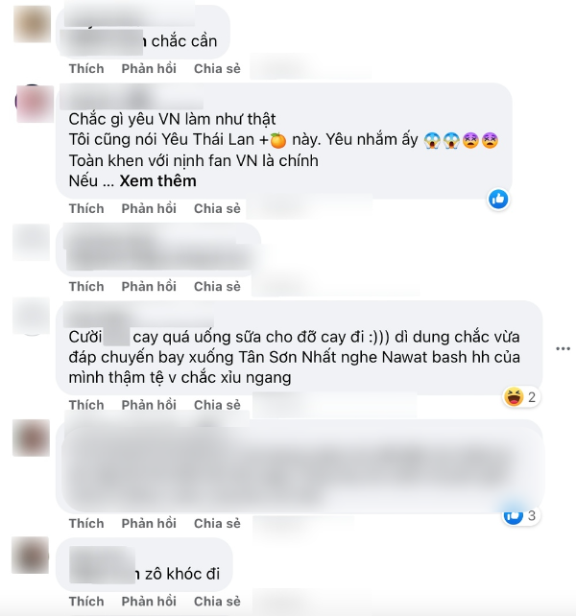The image size is (576, 616).
Task: Click Phản hồi under the 'zô khóc đi' comment
Action: (x=149, y=601)
